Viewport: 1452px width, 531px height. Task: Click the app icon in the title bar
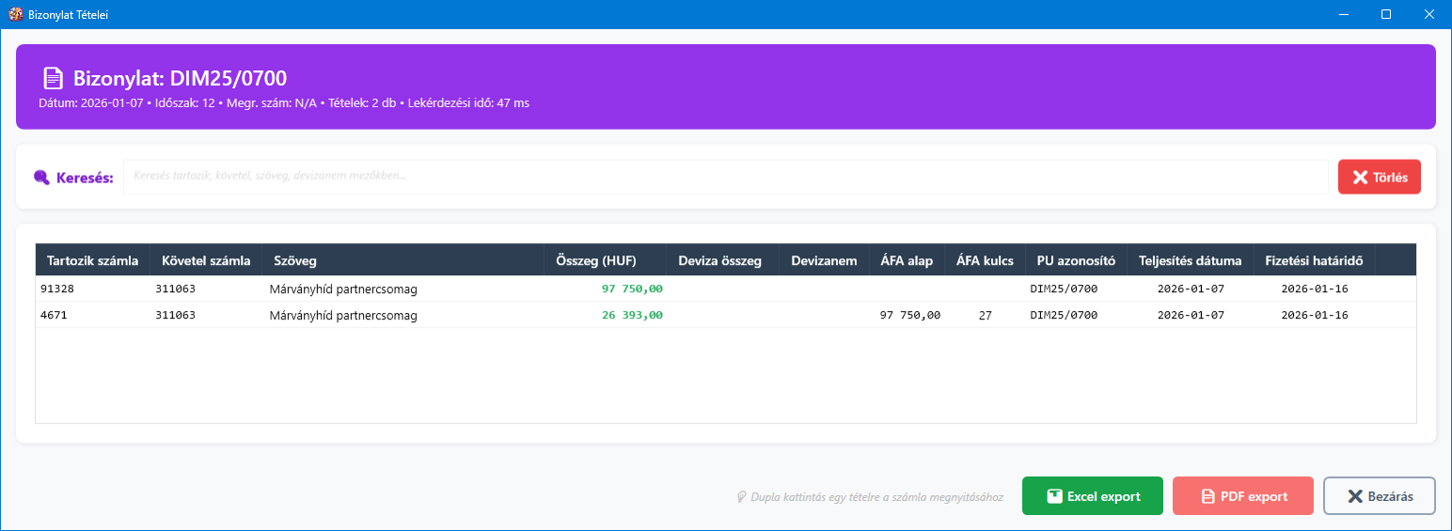pos(15,15)
